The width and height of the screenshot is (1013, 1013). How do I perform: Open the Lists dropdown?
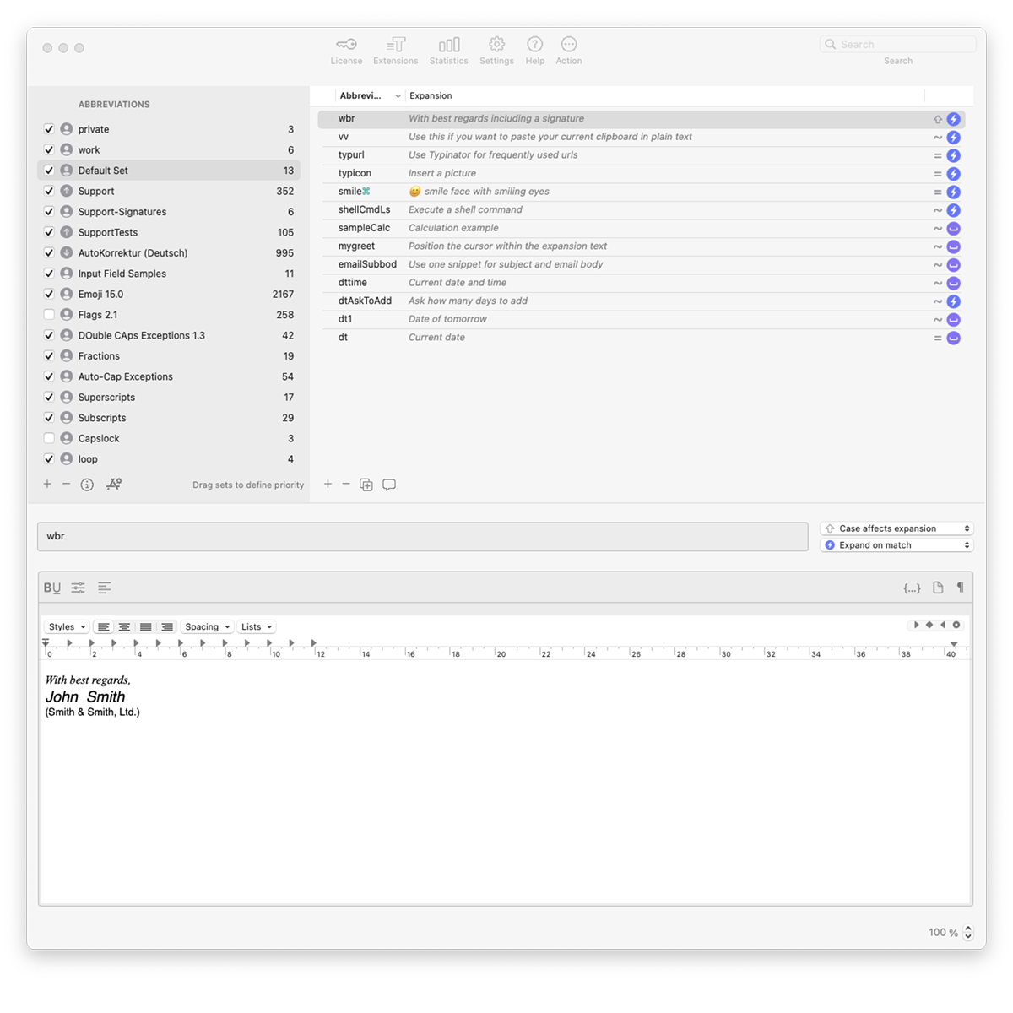[257, 627]
